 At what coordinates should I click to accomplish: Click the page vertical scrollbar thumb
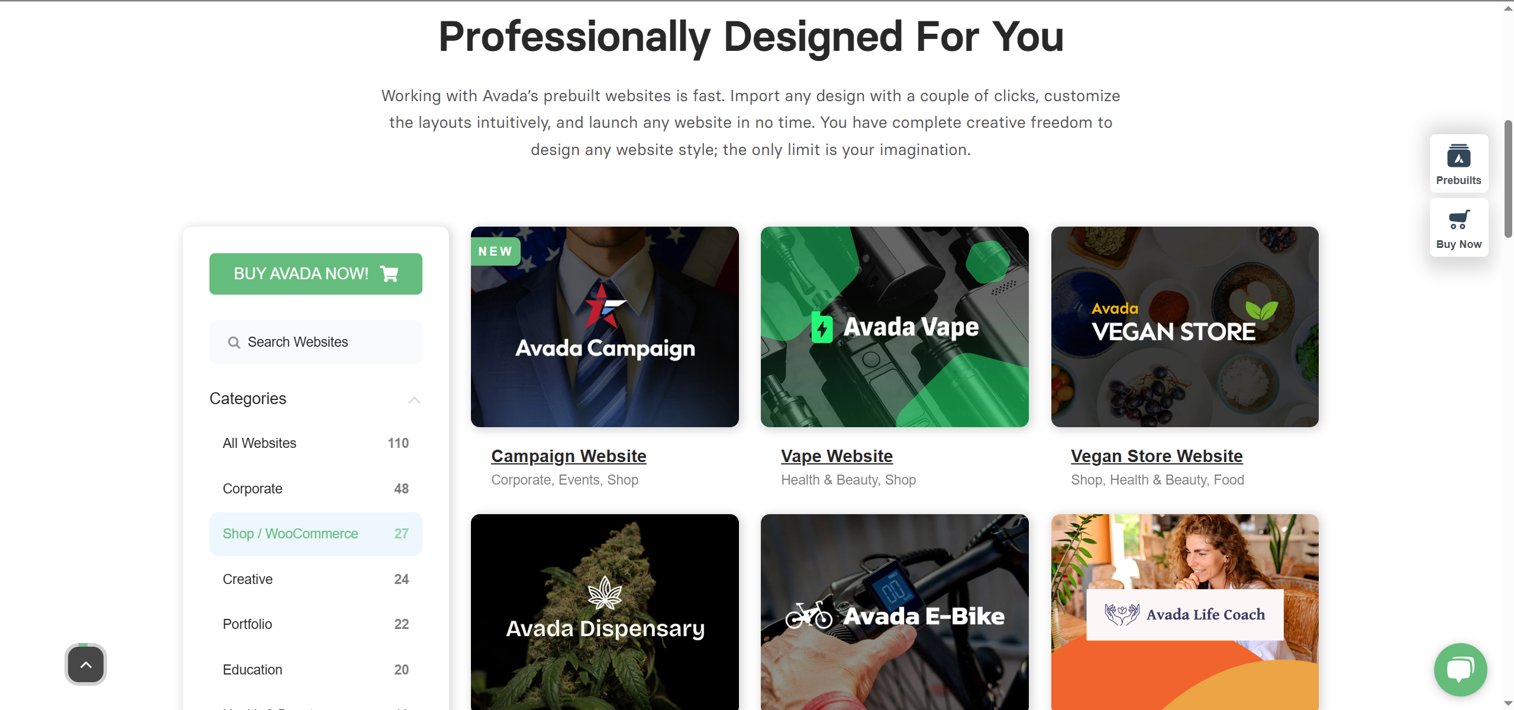[x=1508, y=179]
